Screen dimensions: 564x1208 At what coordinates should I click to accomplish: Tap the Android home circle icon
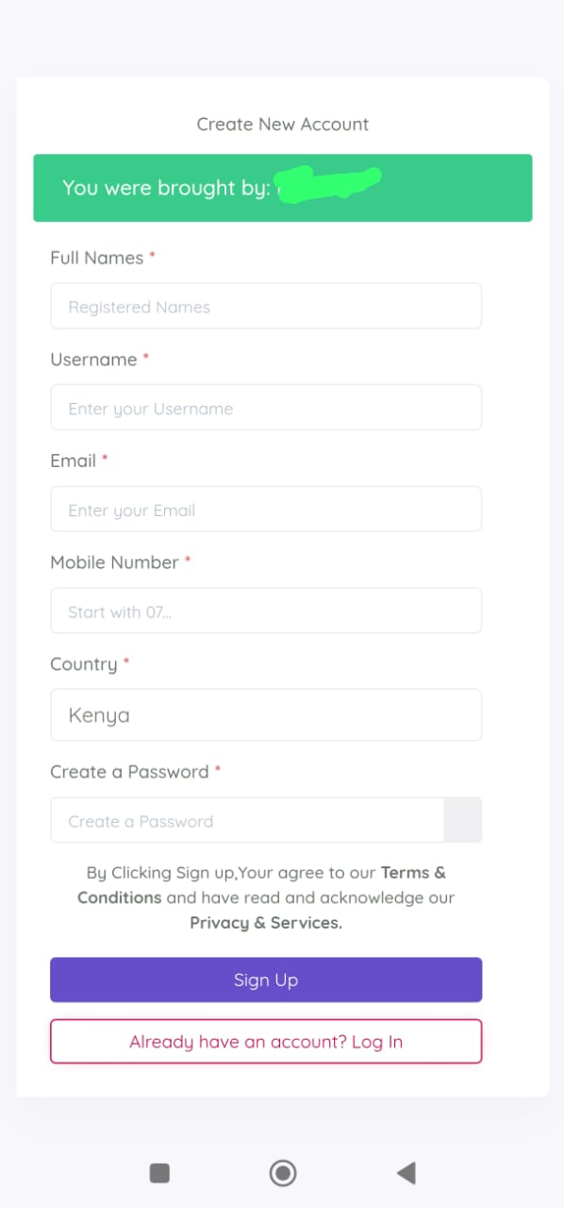point(282,1173)
